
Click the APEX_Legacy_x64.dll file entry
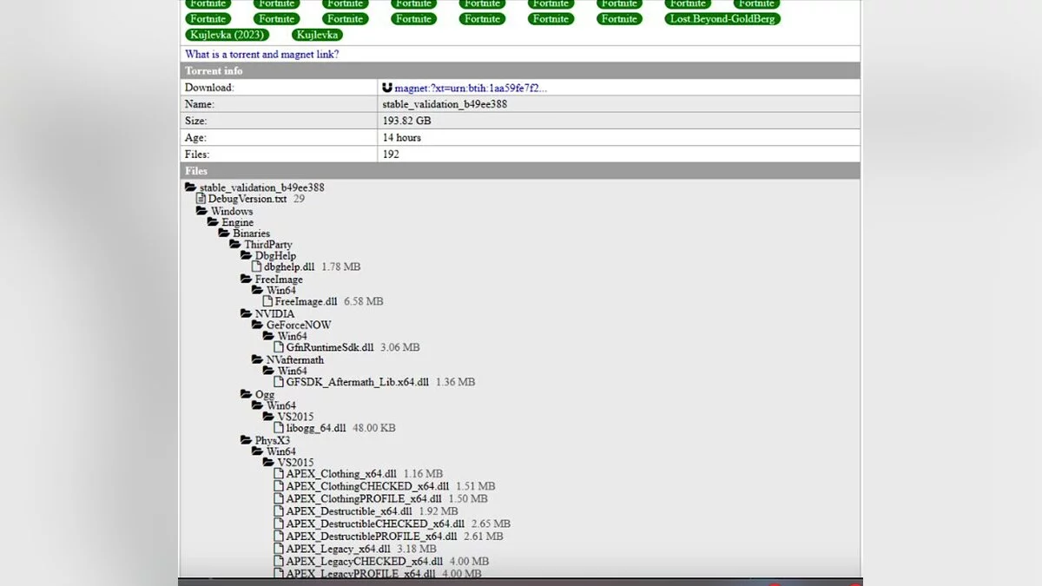337,549
